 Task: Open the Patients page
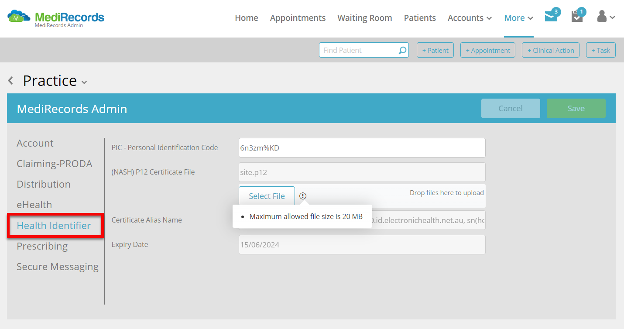click(420, 18)
